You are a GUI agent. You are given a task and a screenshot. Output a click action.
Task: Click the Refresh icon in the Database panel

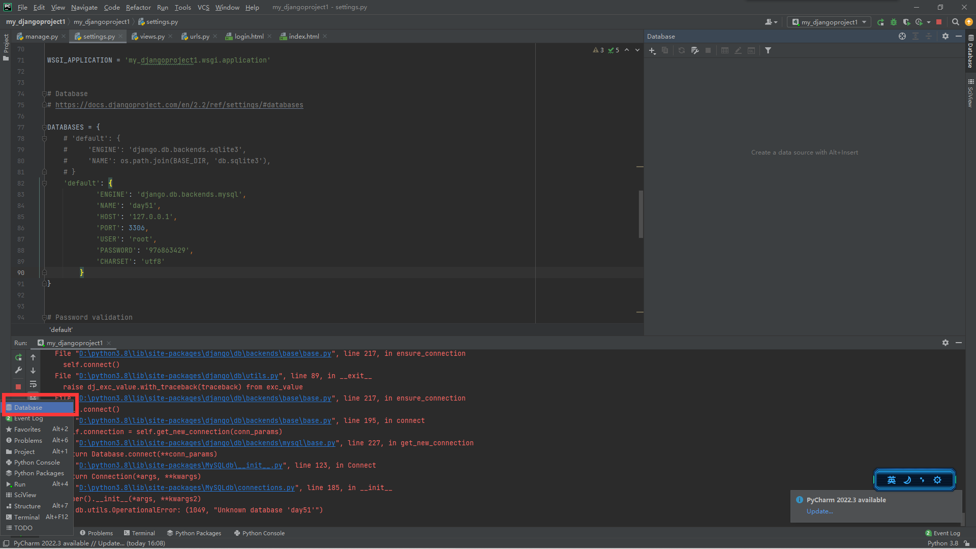click(x=682, y=50)
